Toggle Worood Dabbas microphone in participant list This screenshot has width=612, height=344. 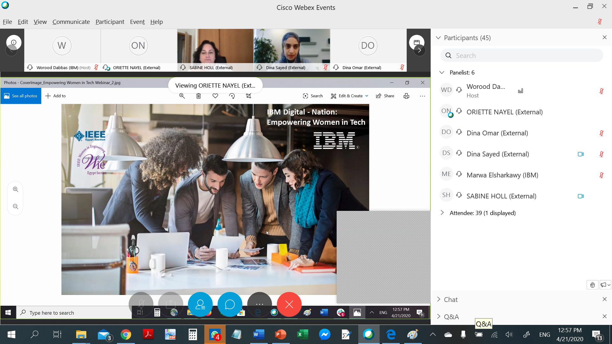(x=601, y=91)
